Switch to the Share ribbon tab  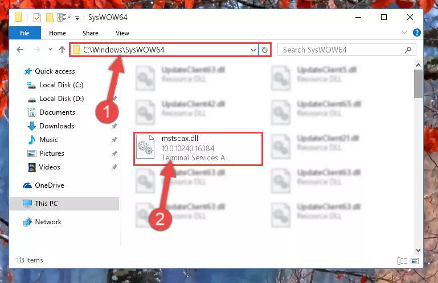[91, 33]
